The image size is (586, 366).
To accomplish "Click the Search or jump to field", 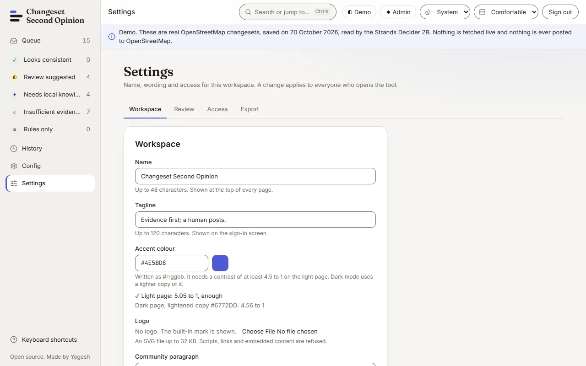I will click(x=288, y=12).
